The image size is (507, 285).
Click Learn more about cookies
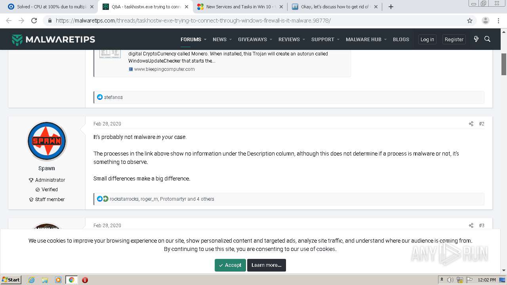click(x=267, y=265)
